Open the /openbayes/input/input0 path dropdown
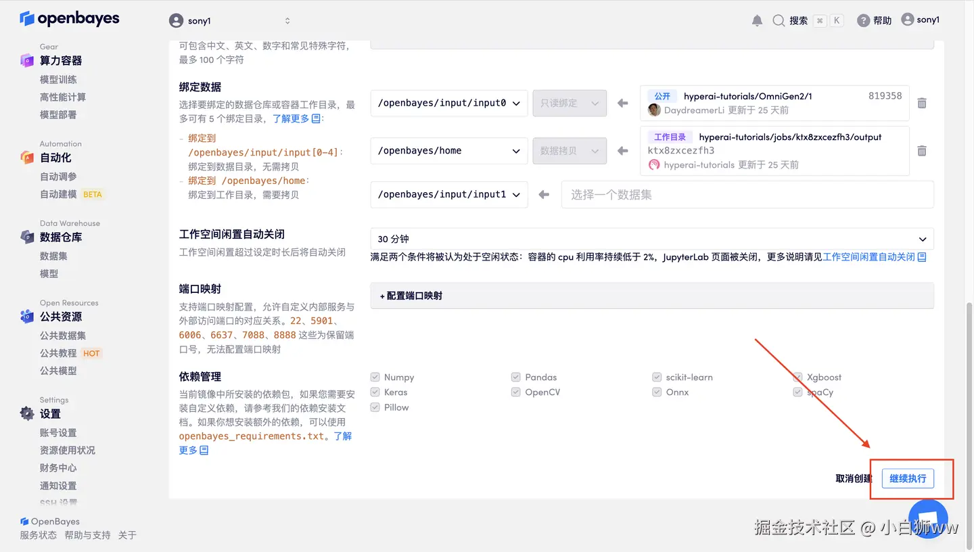The width and height of the screenshot is (974, 552). click(x=449, y=103)
